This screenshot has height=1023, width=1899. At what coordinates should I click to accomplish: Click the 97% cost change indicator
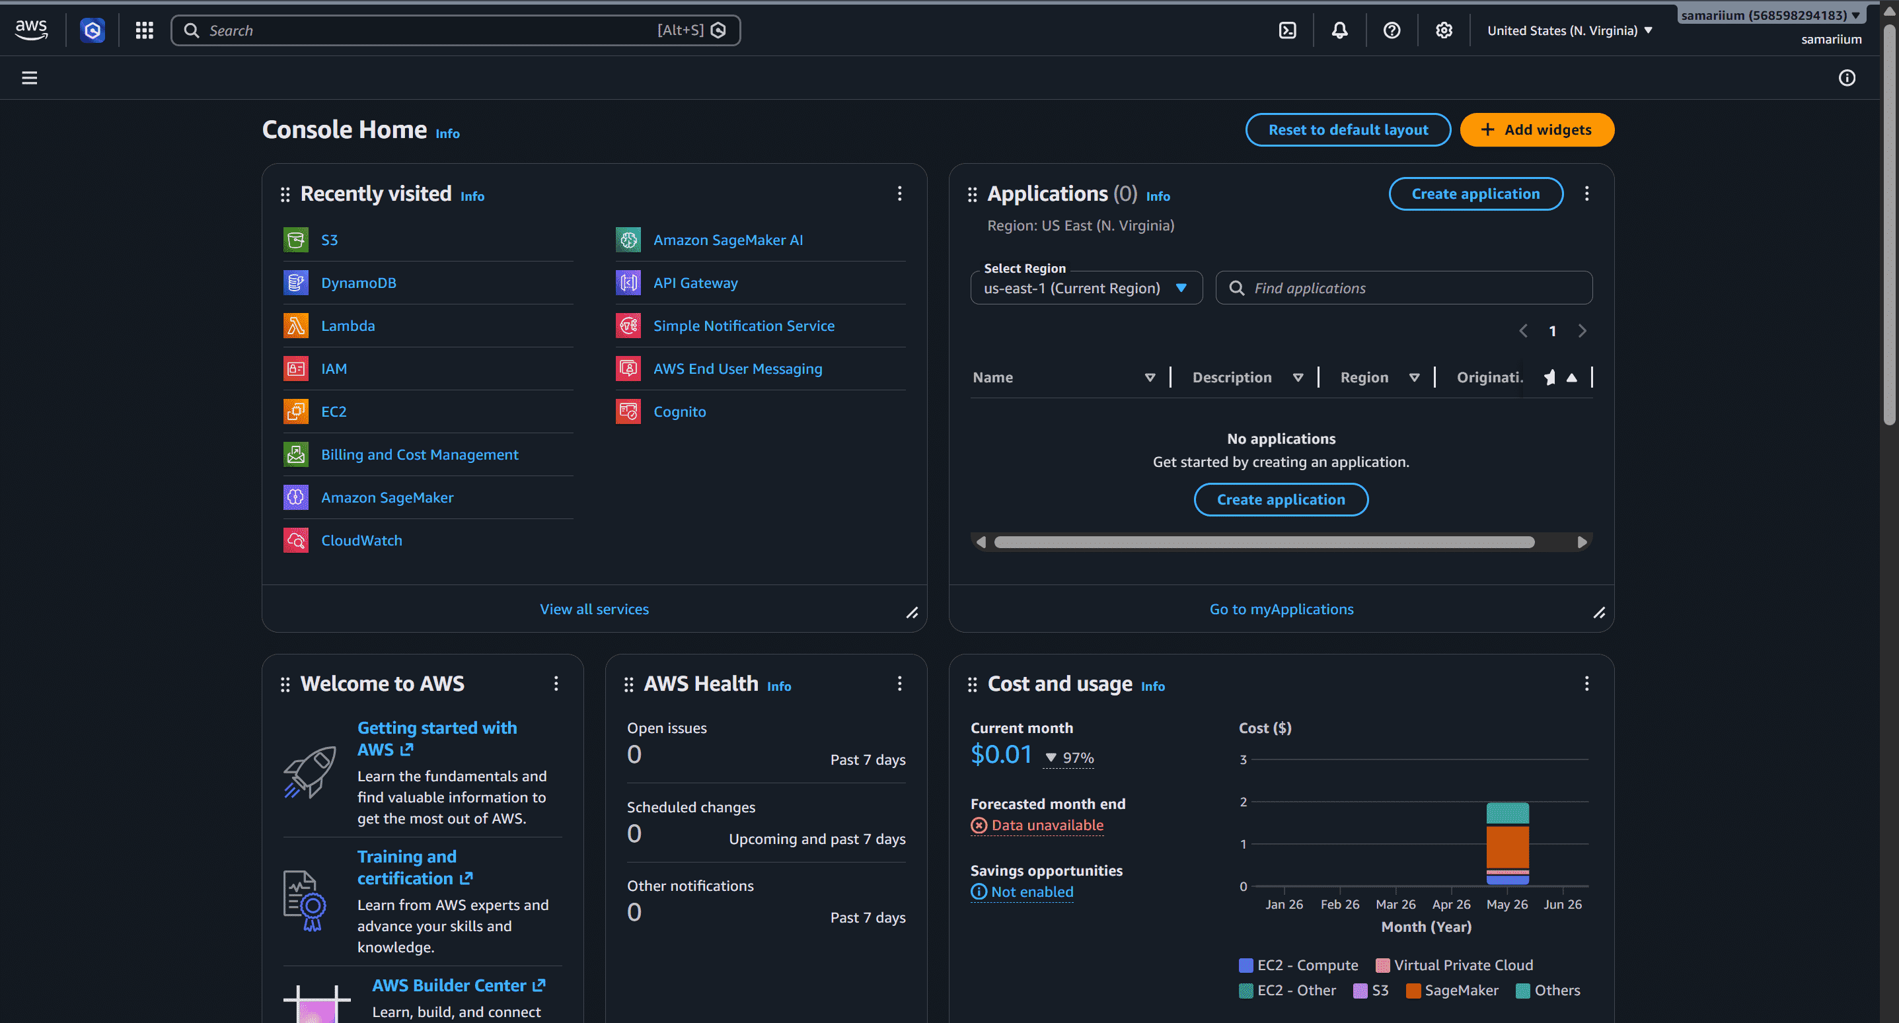pyautogui.click(x=1069, y=758)
